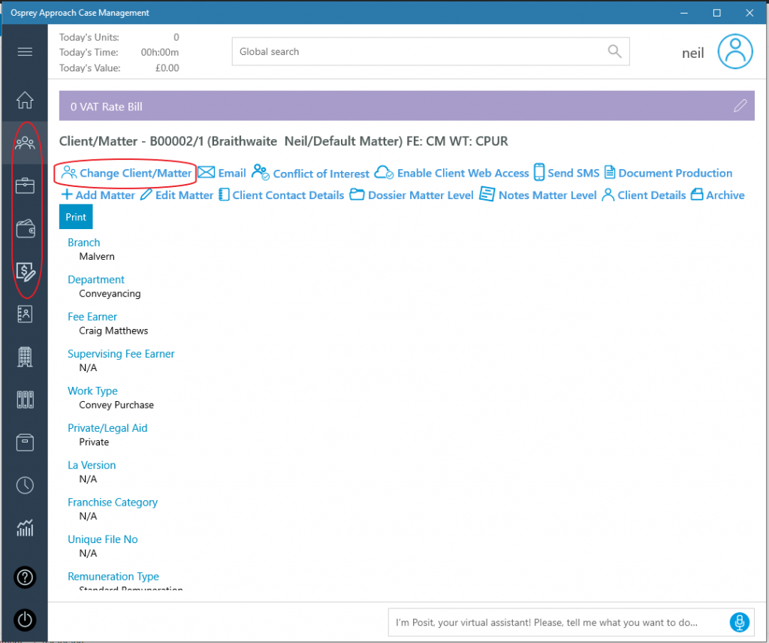Open the hamburger navigation menu

pyautogui.click(x=25, y=52)
